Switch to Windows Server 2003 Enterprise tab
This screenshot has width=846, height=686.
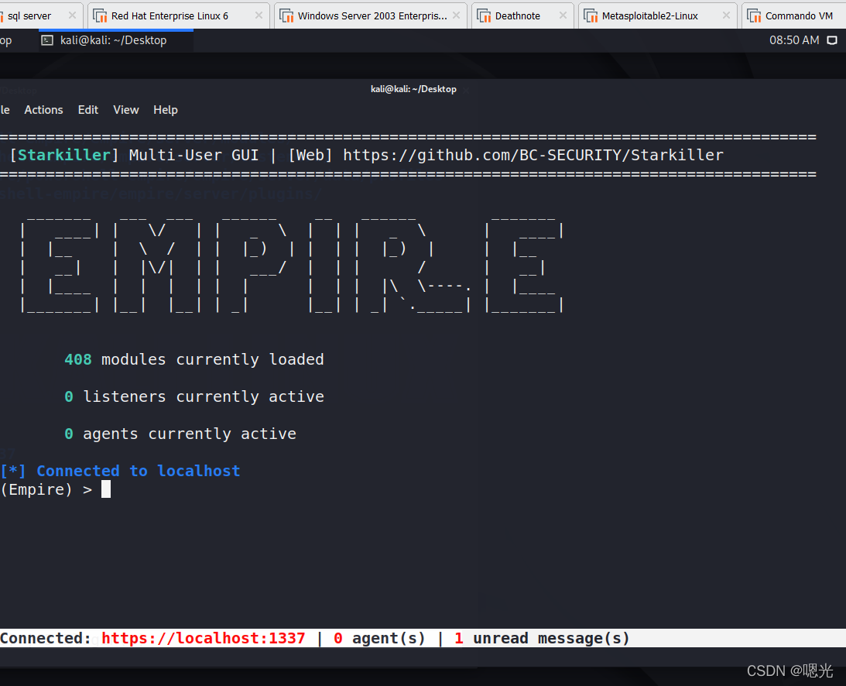pyautogui.click(x=372, y=15)
